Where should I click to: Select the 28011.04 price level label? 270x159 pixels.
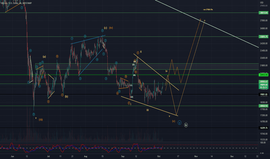[264, 13]
